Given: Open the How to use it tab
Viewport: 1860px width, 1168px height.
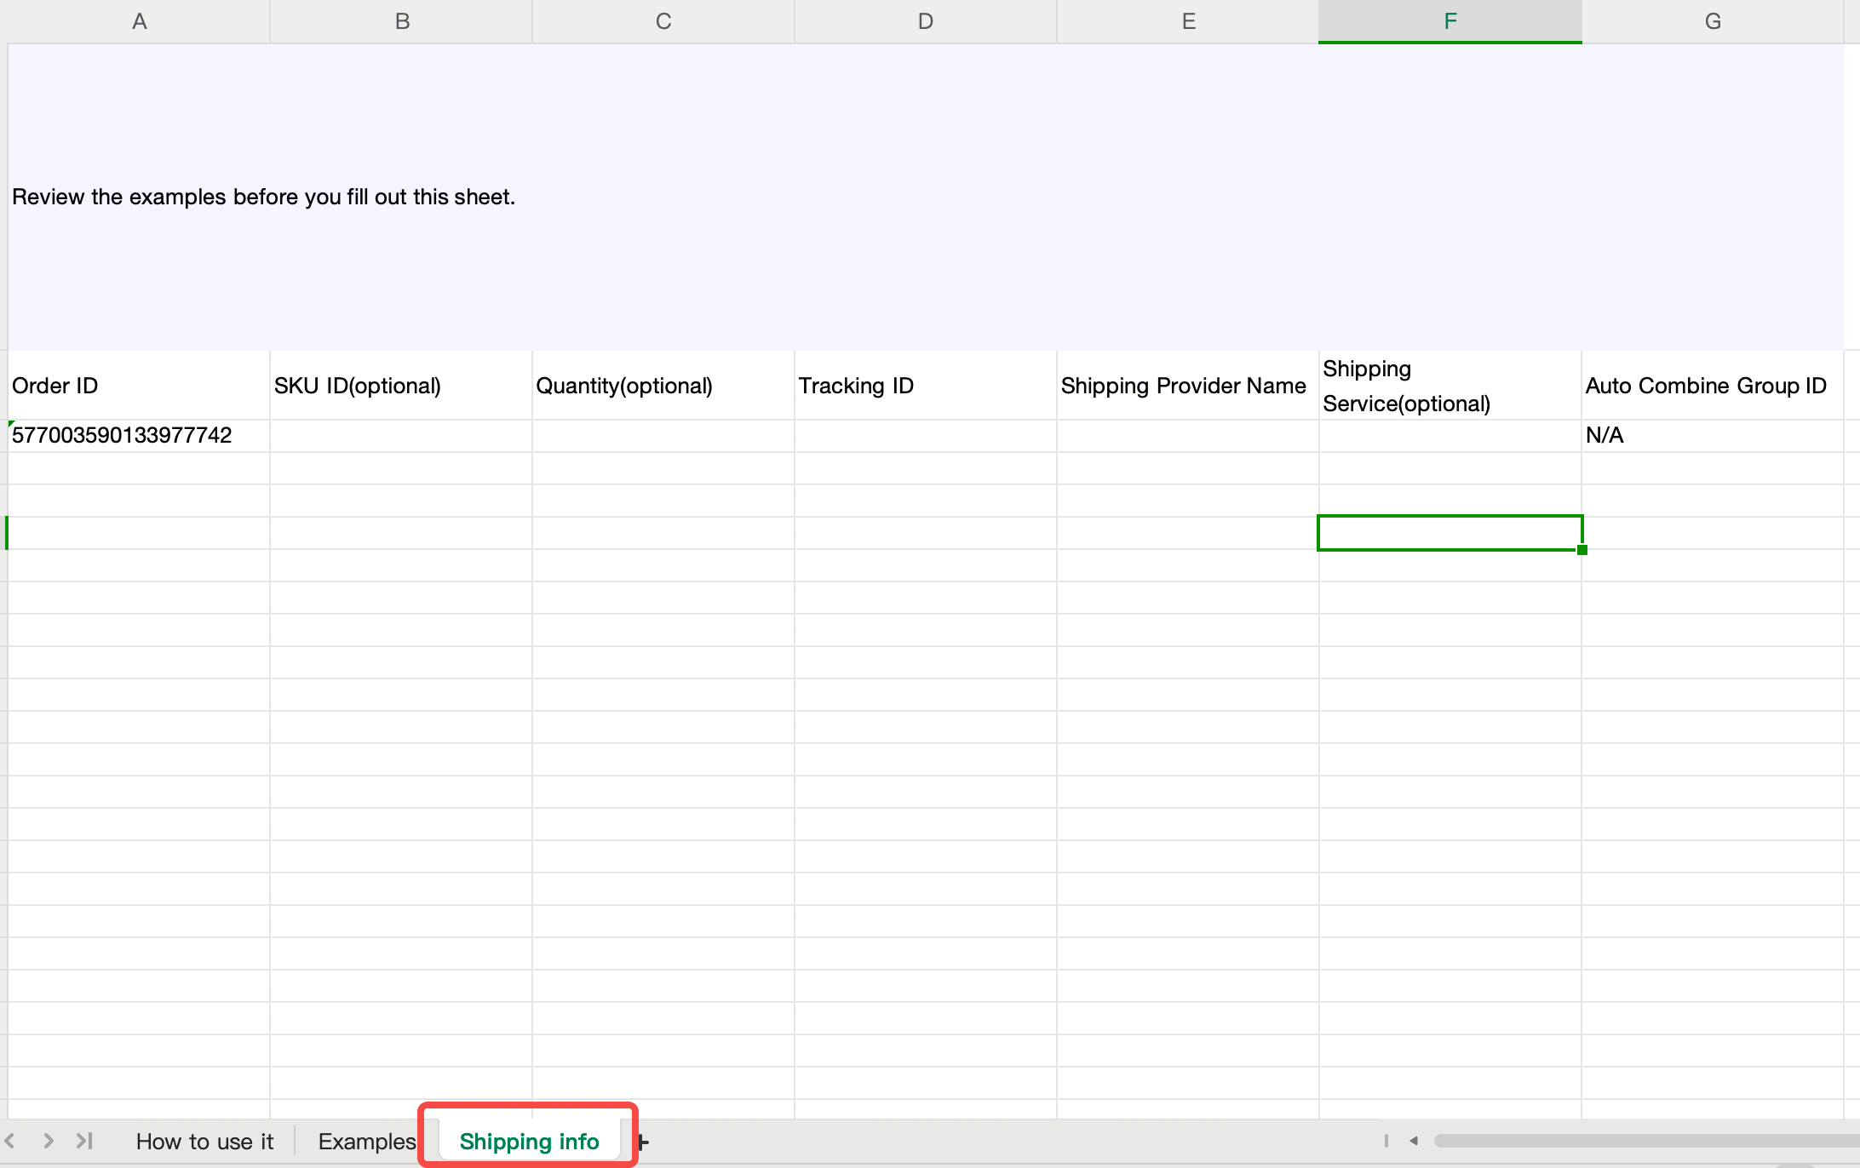Looking at the screenshot, I should coord(204,1142).
